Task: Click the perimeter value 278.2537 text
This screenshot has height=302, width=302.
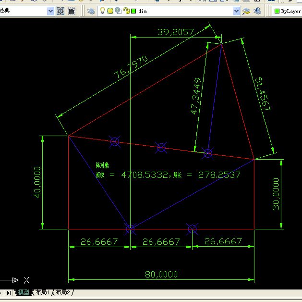Action: pyautogui.click(x=219, y=175)
